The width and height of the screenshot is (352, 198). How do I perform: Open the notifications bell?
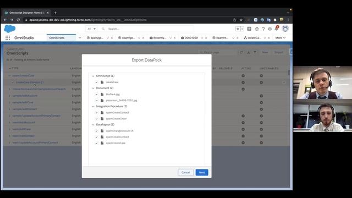click(x=277, y=29)
